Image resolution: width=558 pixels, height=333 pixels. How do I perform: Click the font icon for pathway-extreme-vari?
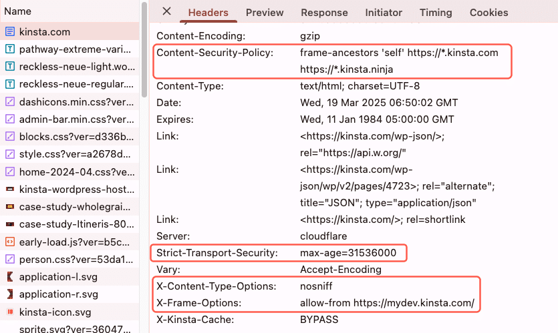coord(10,49)
